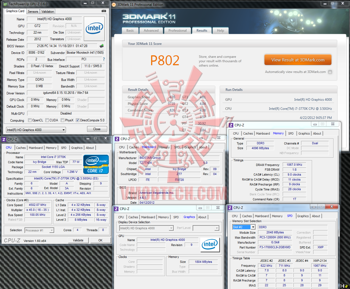Click the Physics Score 9739 value

tap(171, 104)
